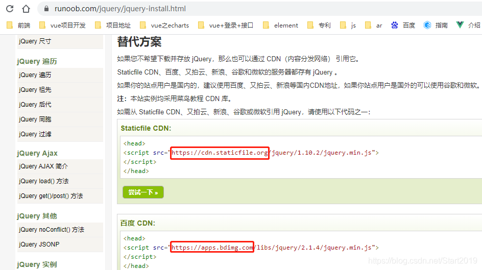Screen dimensions: 482x270
Task: Reload the page with the refresh icon
Action: click(10, 9)
